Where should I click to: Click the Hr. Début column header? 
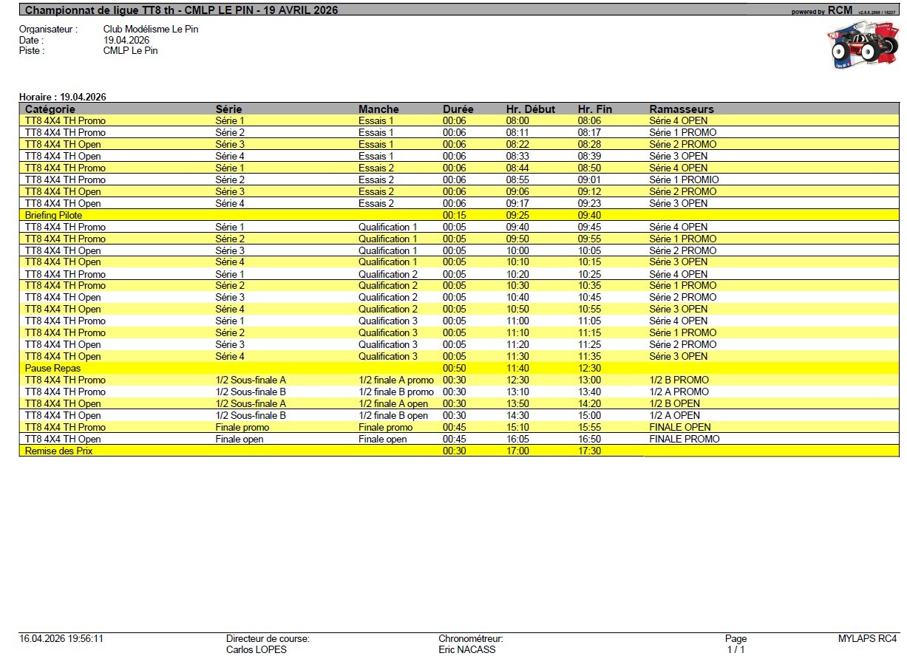click(531, 109)
